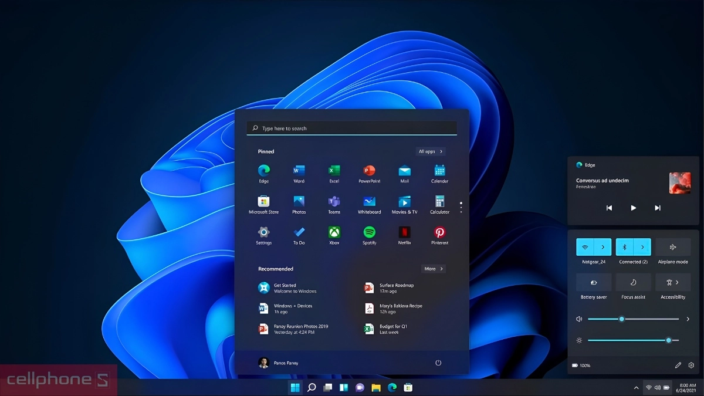
Task: Toggle Wi-Fi in quick settings
Action: 585,247
